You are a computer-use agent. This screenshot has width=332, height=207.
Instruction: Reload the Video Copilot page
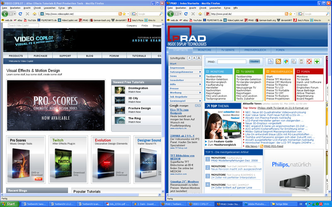point(20,14)
